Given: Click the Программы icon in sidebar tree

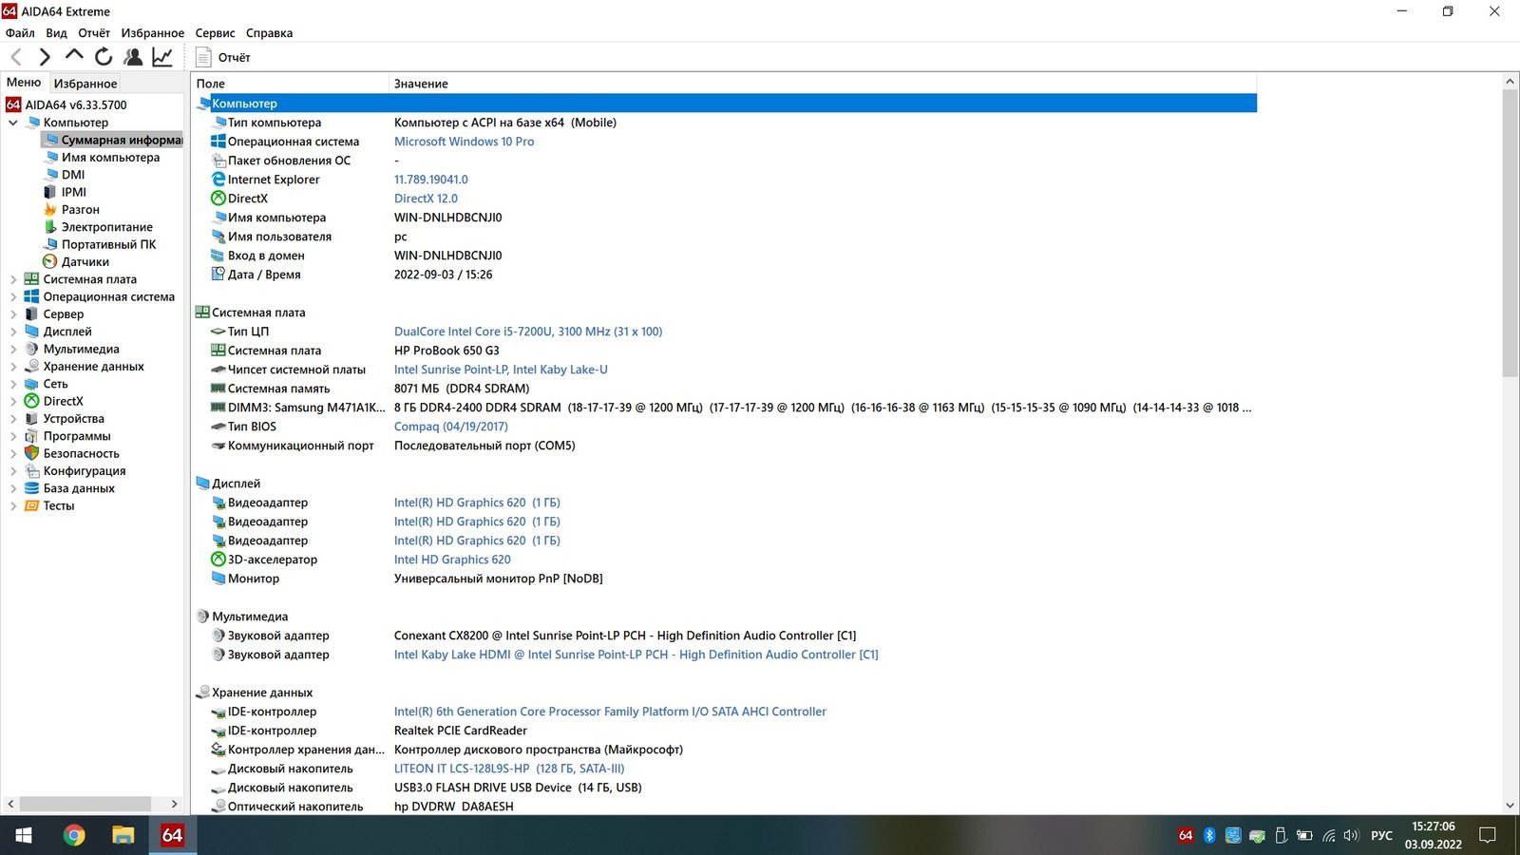Looking at the screenshot, I should click(31, 436).
